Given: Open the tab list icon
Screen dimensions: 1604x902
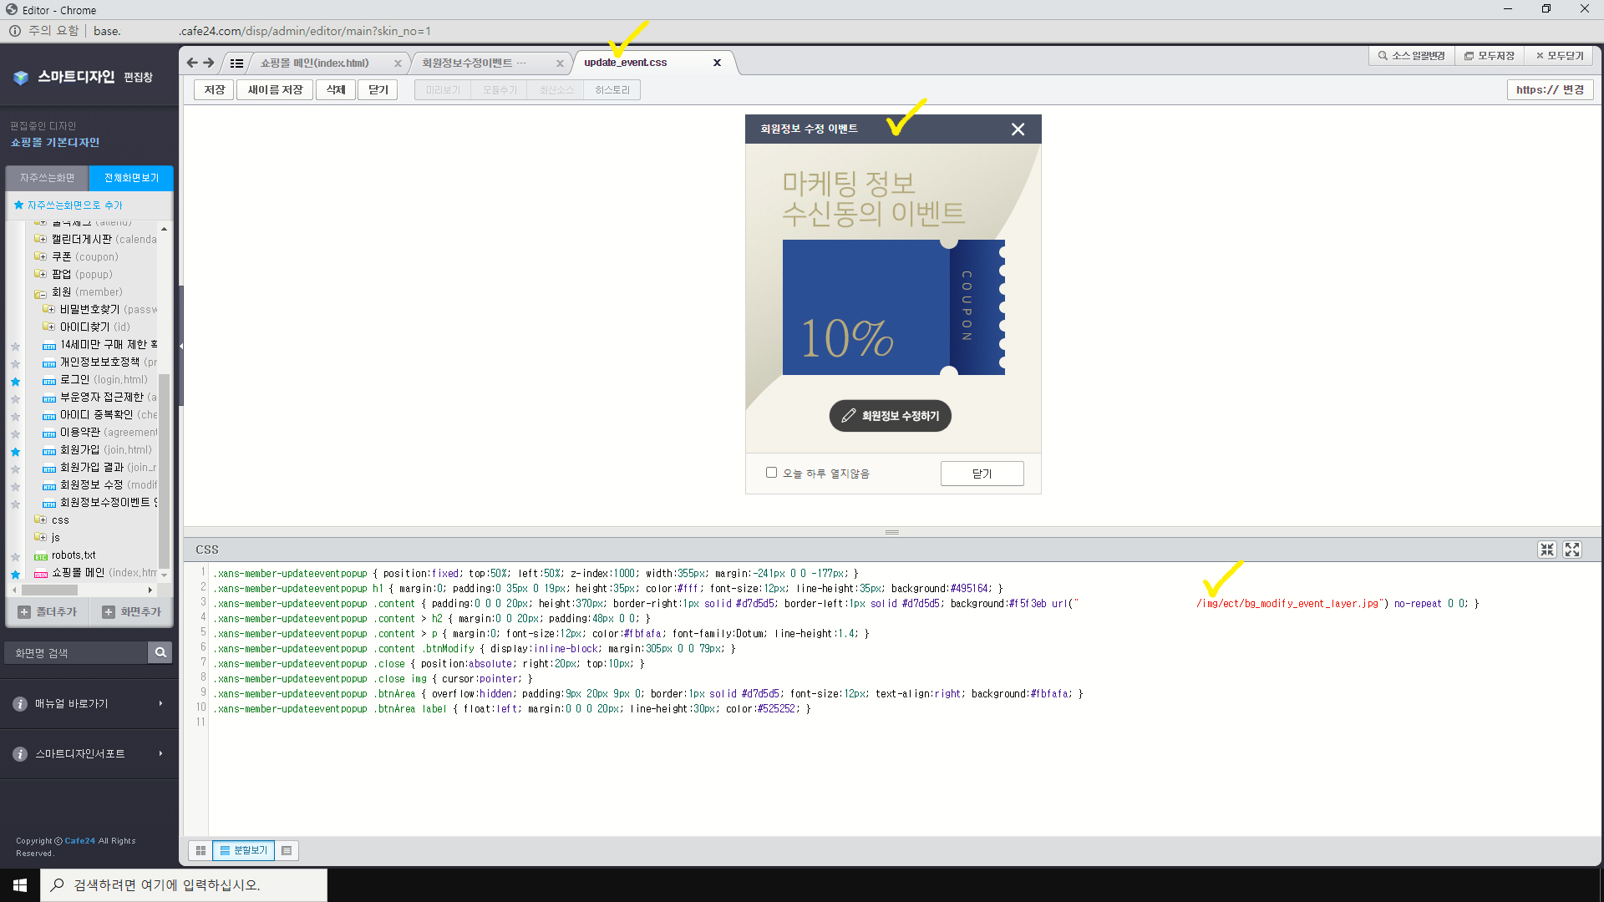Looking at the screenshot, I should pyautogui.click(x=236, y=63).
